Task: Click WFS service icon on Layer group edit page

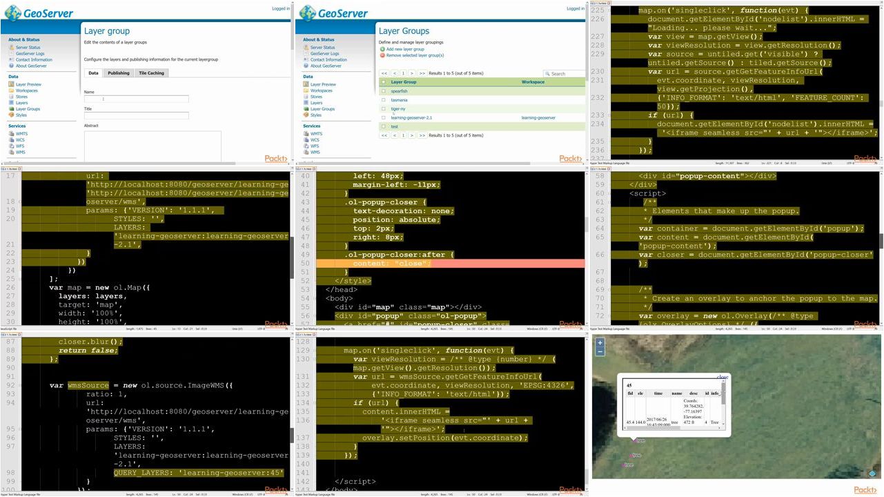Action: [x=11, y=146]
